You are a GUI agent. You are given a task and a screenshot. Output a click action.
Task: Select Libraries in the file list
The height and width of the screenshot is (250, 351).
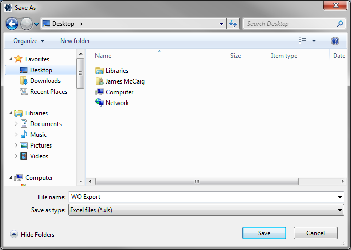(117, 71)
